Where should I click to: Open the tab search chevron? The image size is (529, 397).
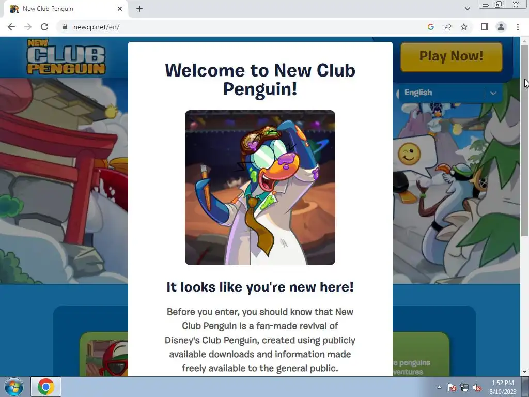click(467, 9)
